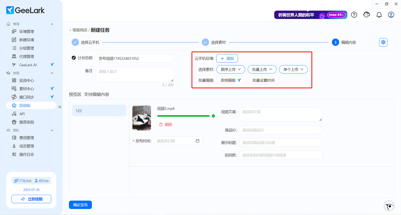
Task: Collapse the sidebar with the double-chevron icon
Action: [60, 107]
